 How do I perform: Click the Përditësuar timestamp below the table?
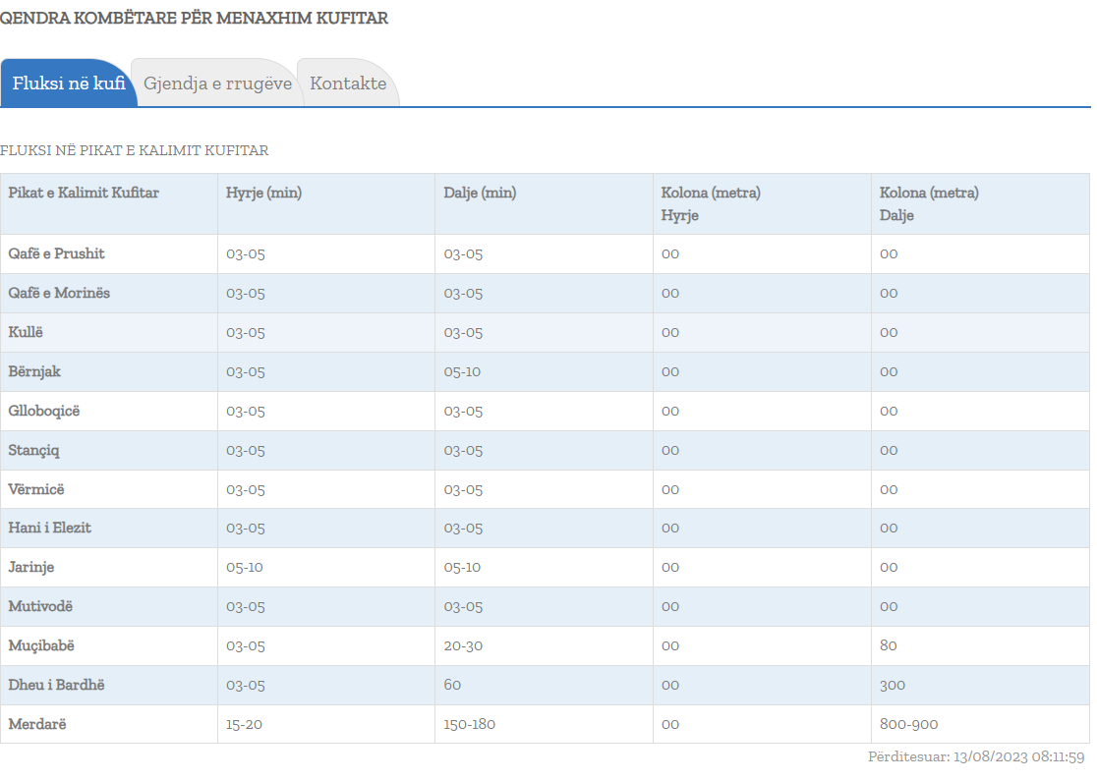pyautogui.click(x=975, y=757)
